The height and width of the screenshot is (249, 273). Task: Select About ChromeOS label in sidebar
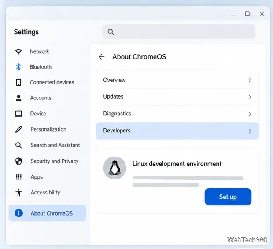click(x=52, y=213)
